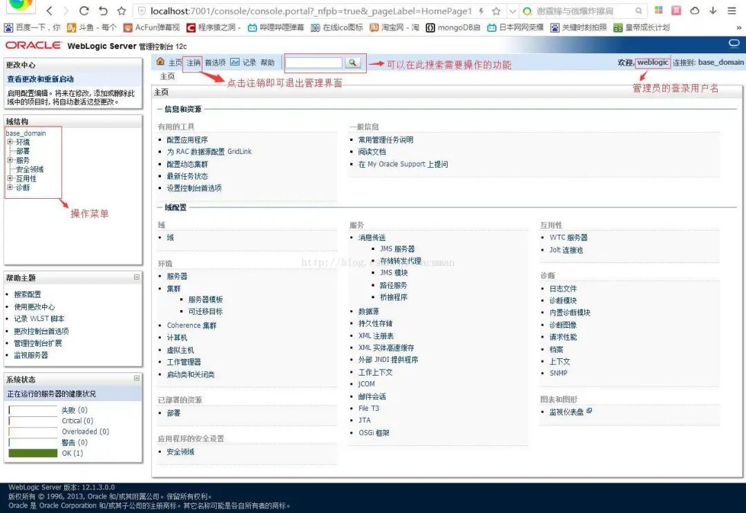Open the browser downloads arrow icon
Image resolution: width=746 pixels, height=513 pixels.
pyautogui.click(x=713, y=10)
